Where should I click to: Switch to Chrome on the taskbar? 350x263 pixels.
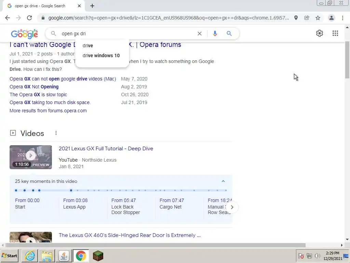[x=81, y=255]
